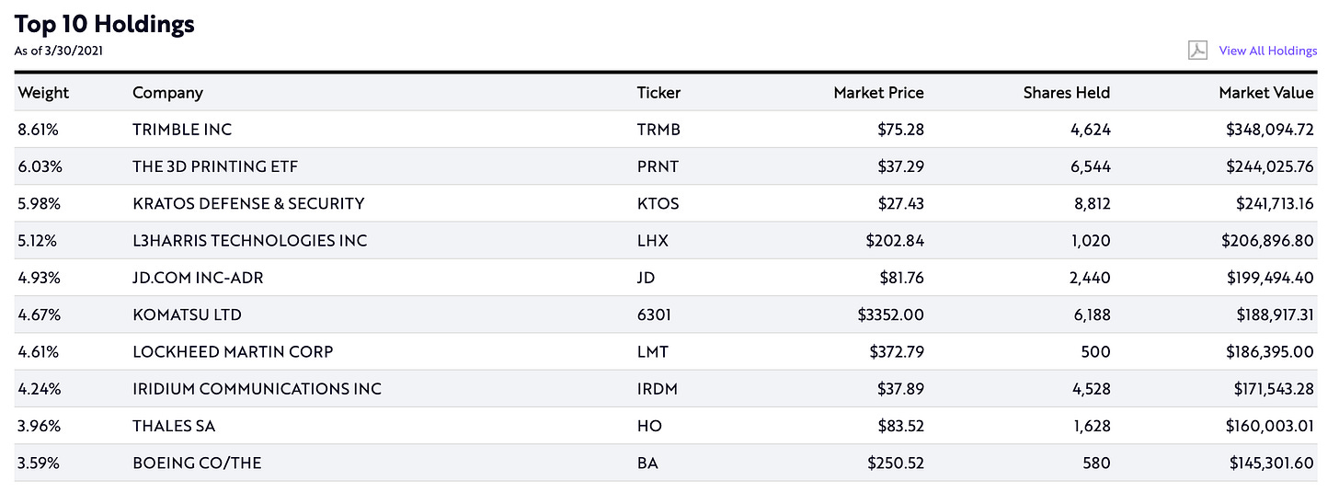Select the LMT ticker cell
Viewport: 1339px width, 503px height.
click(x=652, y=351)
